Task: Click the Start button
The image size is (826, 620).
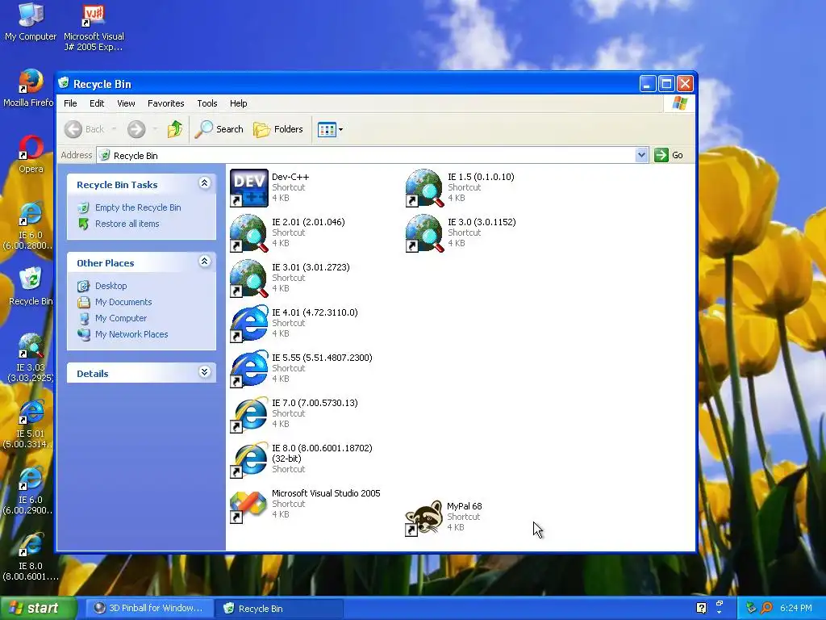Action: tap(37, 608)
